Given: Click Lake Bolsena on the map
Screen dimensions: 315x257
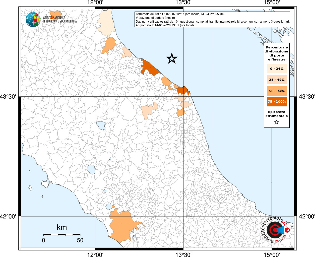Looking at the screenshot, I should coord(91,169).
